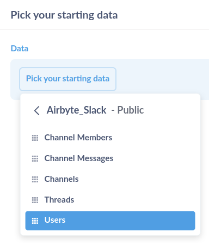This screenshot has width=209, height=243.
Task: Click the Pick your starting data page title
Action: tap(64, 15)
